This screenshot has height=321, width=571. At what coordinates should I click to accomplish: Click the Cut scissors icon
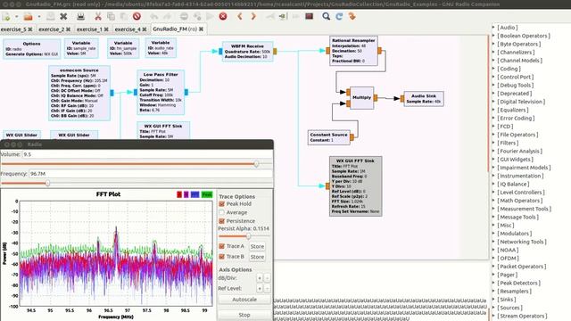point(98,16)
